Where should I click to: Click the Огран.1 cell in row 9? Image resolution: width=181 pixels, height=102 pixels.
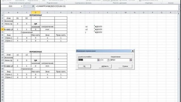point(9,38)
